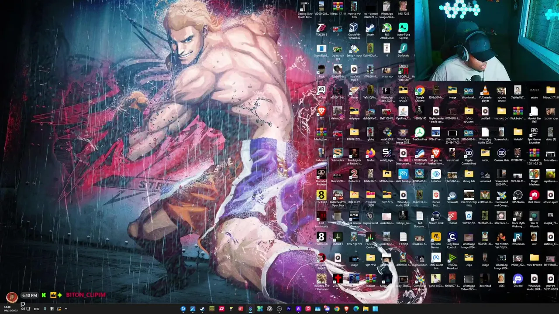Open the AVG TuneUp desktop shortcut
The width and height of the screenshot is (559, 314).
point(403,176)
